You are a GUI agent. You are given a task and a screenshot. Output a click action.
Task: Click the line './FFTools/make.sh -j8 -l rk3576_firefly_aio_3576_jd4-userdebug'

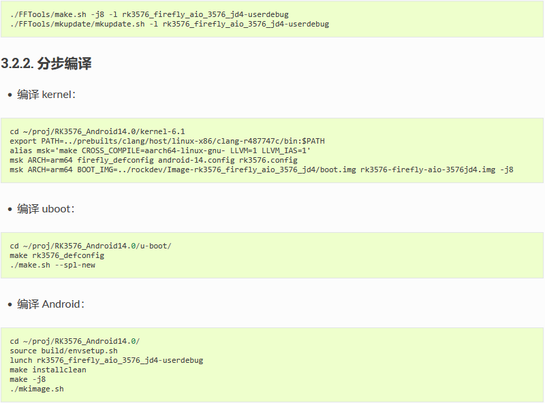(x=149, y=14)
